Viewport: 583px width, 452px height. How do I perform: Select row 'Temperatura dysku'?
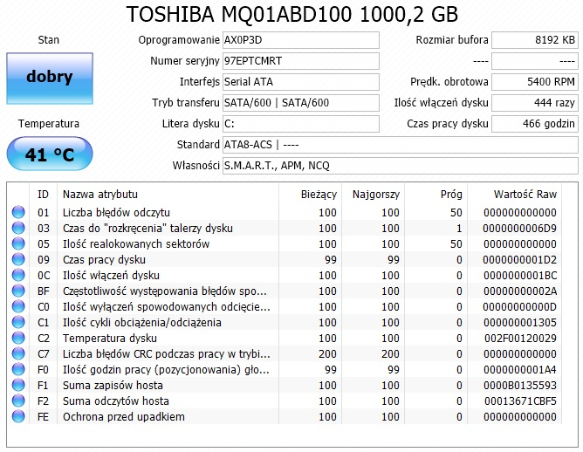(285, 338)
